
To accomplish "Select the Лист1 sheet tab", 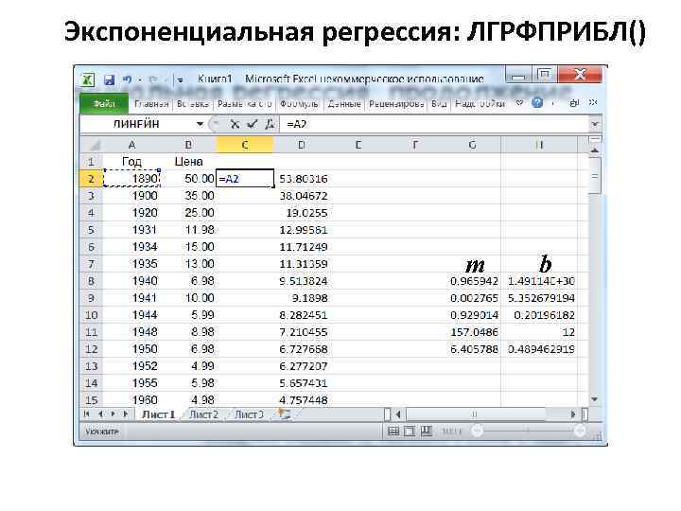I will coord(158,414).
